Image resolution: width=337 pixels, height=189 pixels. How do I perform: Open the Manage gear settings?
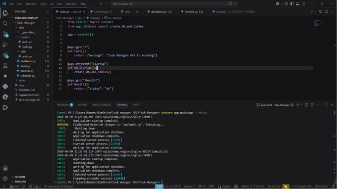tap(5, 178)
